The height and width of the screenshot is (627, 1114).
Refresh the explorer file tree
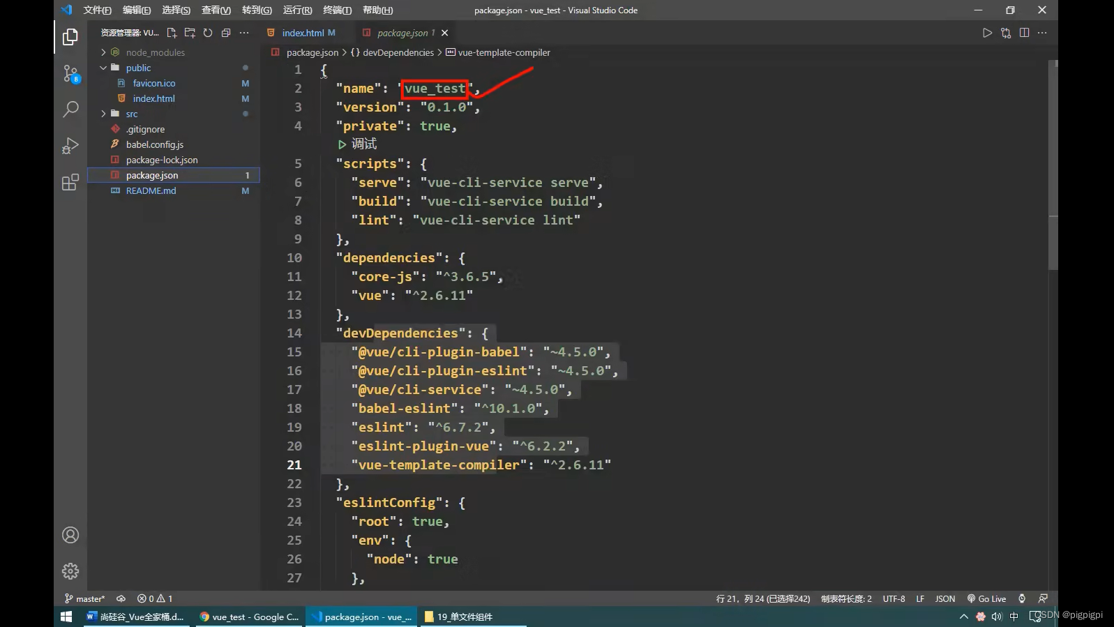208,33
